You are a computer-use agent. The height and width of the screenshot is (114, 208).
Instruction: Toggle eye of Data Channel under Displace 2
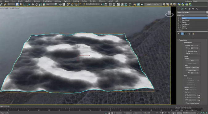(178, 20)
